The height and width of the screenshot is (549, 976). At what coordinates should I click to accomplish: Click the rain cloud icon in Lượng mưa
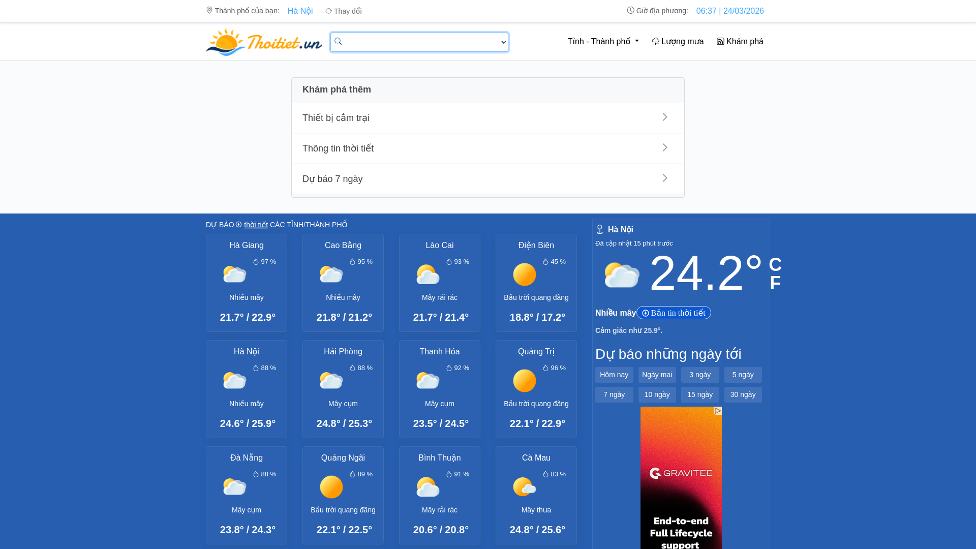[x=655, y=41]
